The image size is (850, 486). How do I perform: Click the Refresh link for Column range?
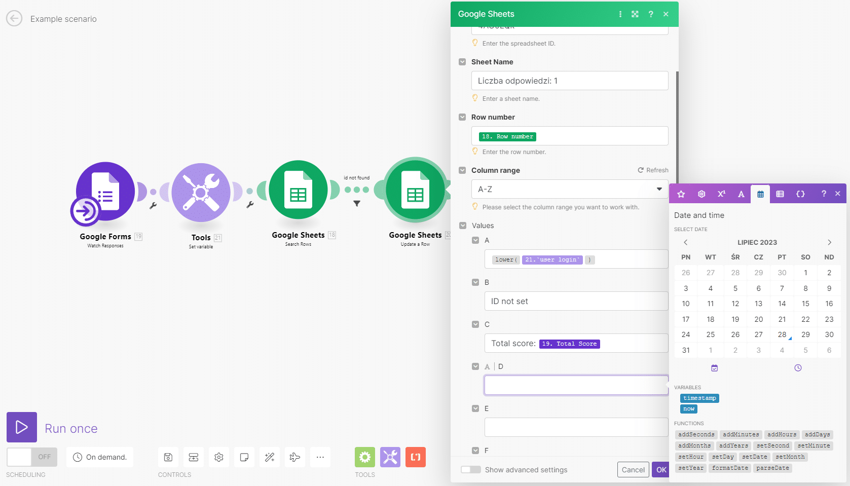pos(653,170)
